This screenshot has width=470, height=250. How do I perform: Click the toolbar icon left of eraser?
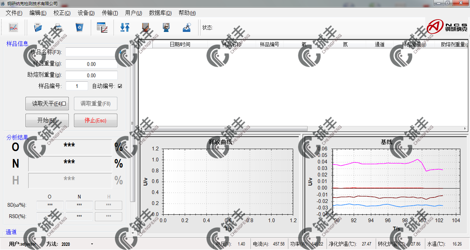[x=166, y=27]
